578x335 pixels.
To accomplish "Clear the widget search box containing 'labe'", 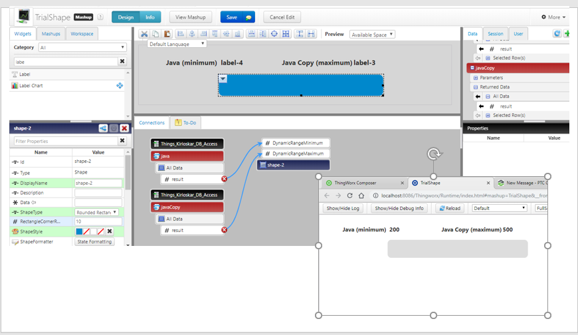I will [x=122, y=61].
